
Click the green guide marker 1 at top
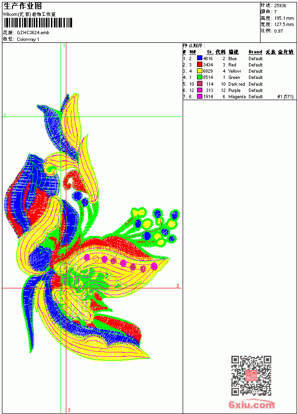[64, 45]
